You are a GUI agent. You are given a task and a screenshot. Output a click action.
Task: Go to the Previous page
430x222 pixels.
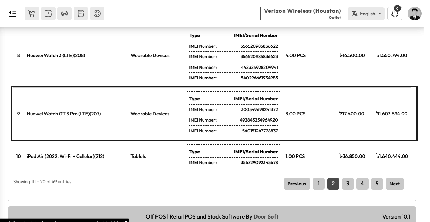(x=297, y=184)
